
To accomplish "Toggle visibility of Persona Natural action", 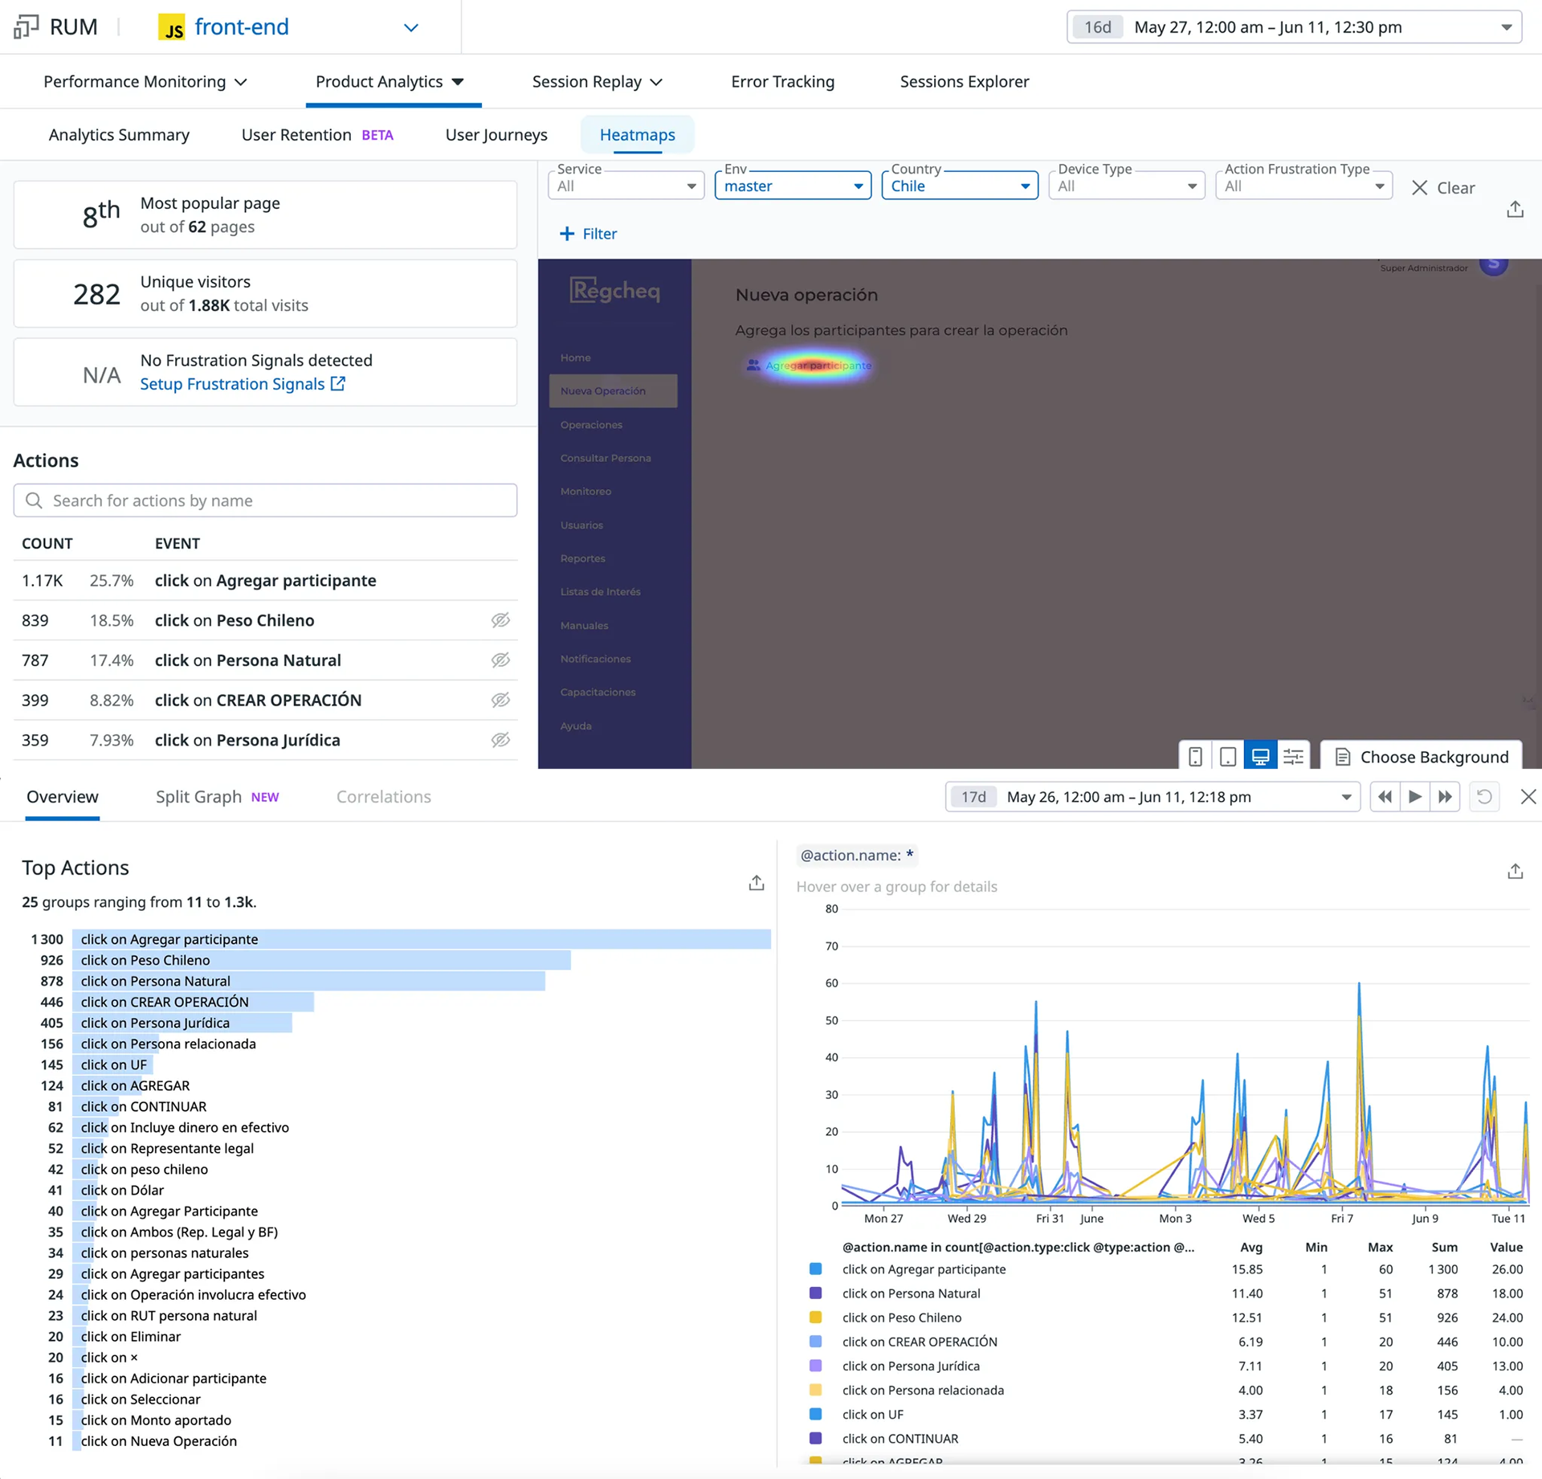I will click(x=500, y=660).
